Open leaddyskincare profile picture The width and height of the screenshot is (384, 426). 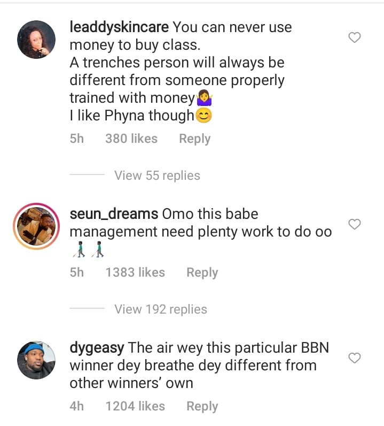coord(36,39)
